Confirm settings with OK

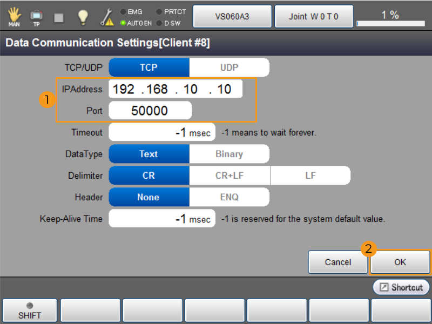400,262
